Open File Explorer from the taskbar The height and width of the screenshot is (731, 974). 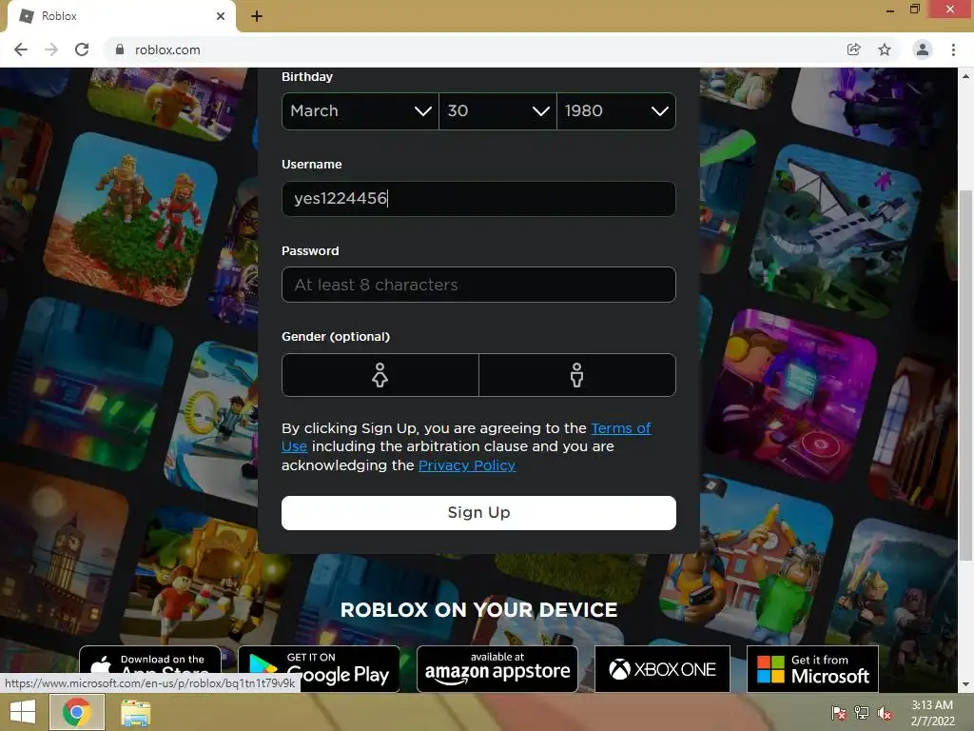coord(135,713)
